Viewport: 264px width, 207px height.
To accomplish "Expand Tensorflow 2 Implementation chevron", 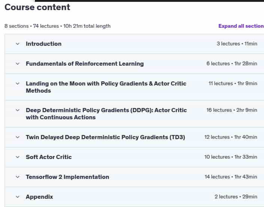I will pyautogui.click(x=18, y=177).
